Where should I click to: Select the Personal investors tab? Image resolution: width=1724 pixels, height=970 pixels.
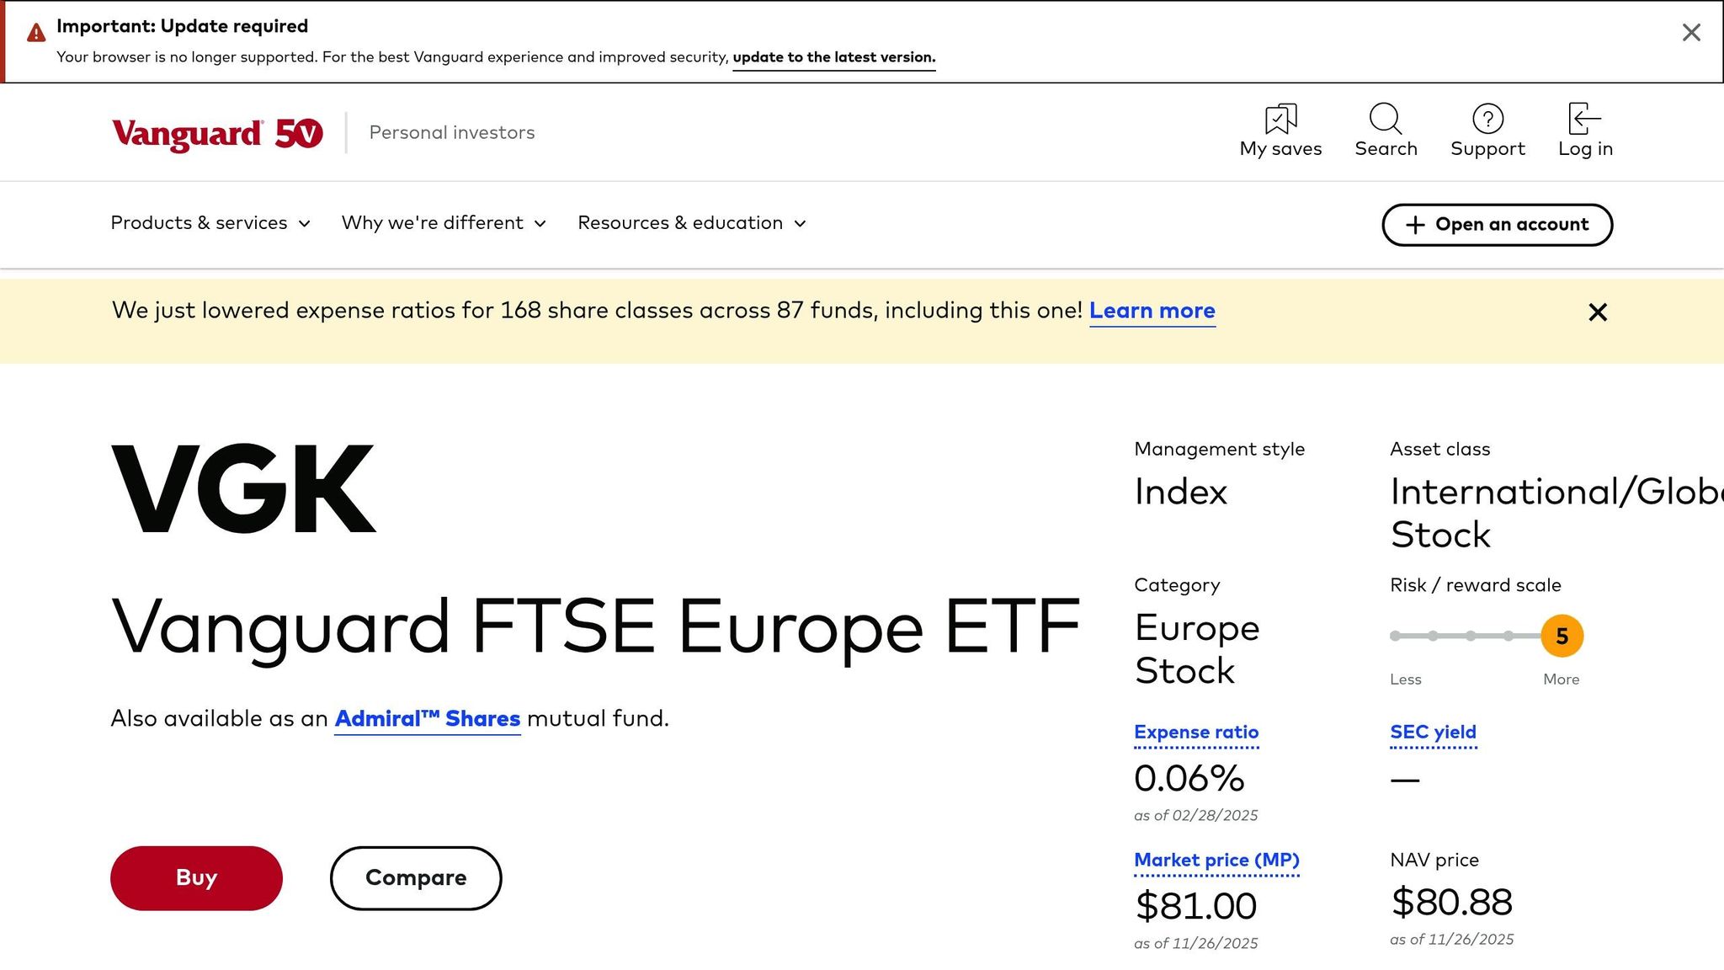(450, 132)
